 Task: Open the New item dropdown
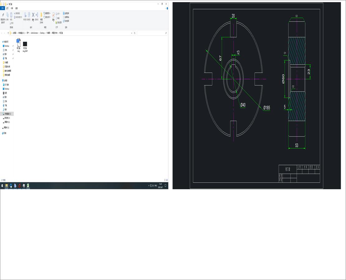(47, 13)
